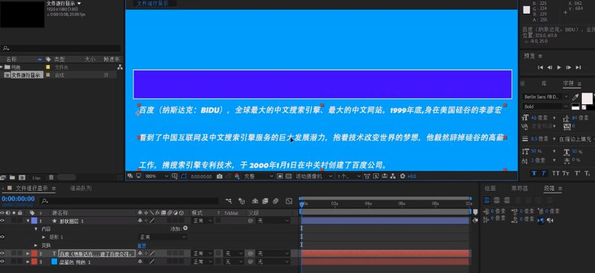
Task: Click the first frame button in preview
Action: pos(541,67)
